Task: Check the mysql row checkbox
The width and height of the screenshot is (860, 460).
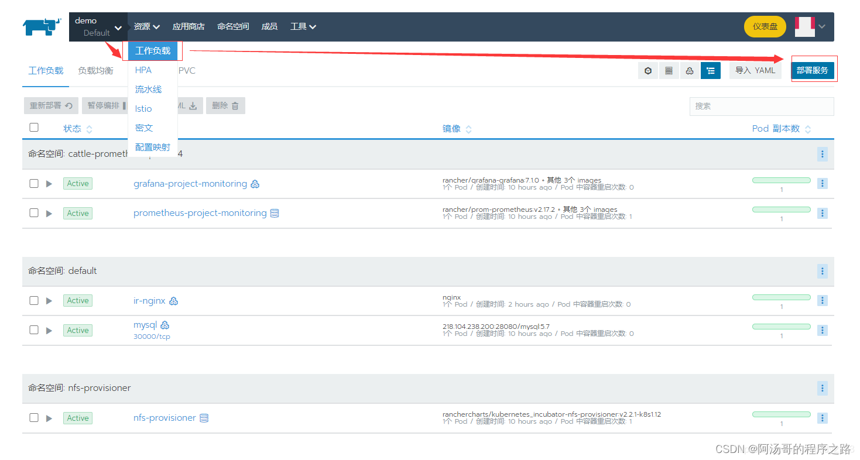Action: [34, 329]
